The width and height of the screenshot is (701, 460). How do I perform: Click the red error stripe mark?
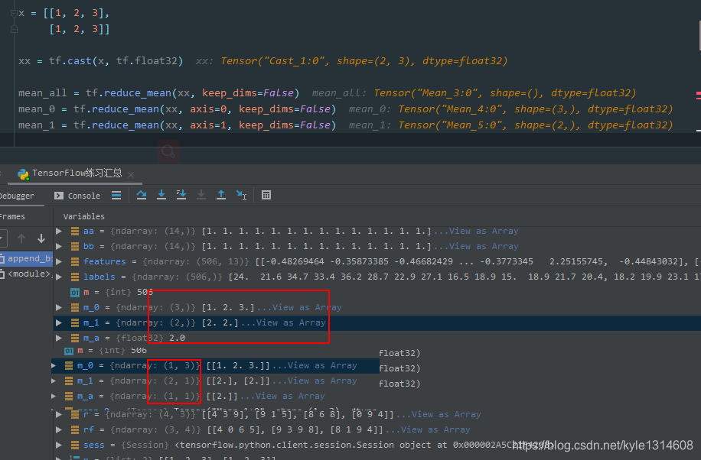(x=698, y=95)
